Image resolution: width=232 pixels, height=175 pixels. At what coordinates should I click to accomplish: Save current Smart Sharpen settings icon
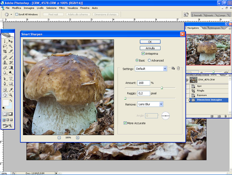pyautogui.click(x=173, y=69)
